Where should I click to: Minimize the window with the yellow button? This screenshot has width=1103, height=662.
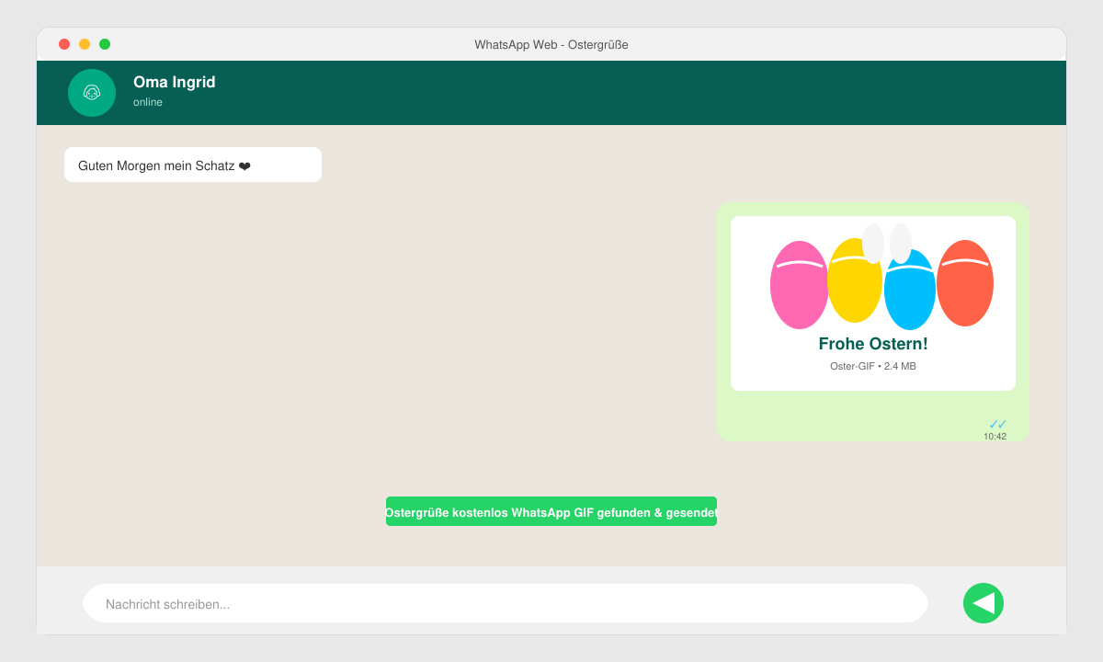coord(85,44)
